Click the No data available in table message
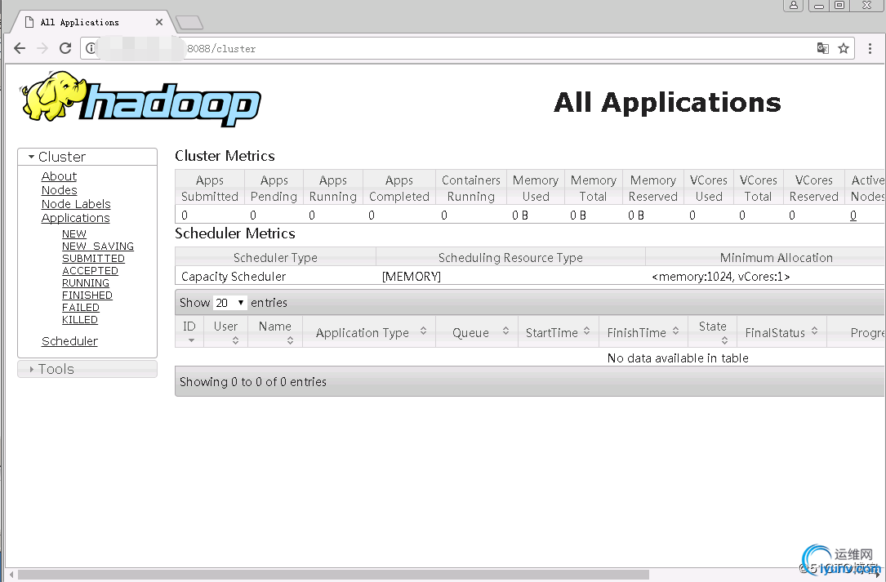Screen dimensions: 886x582 (x=678, y=358)
